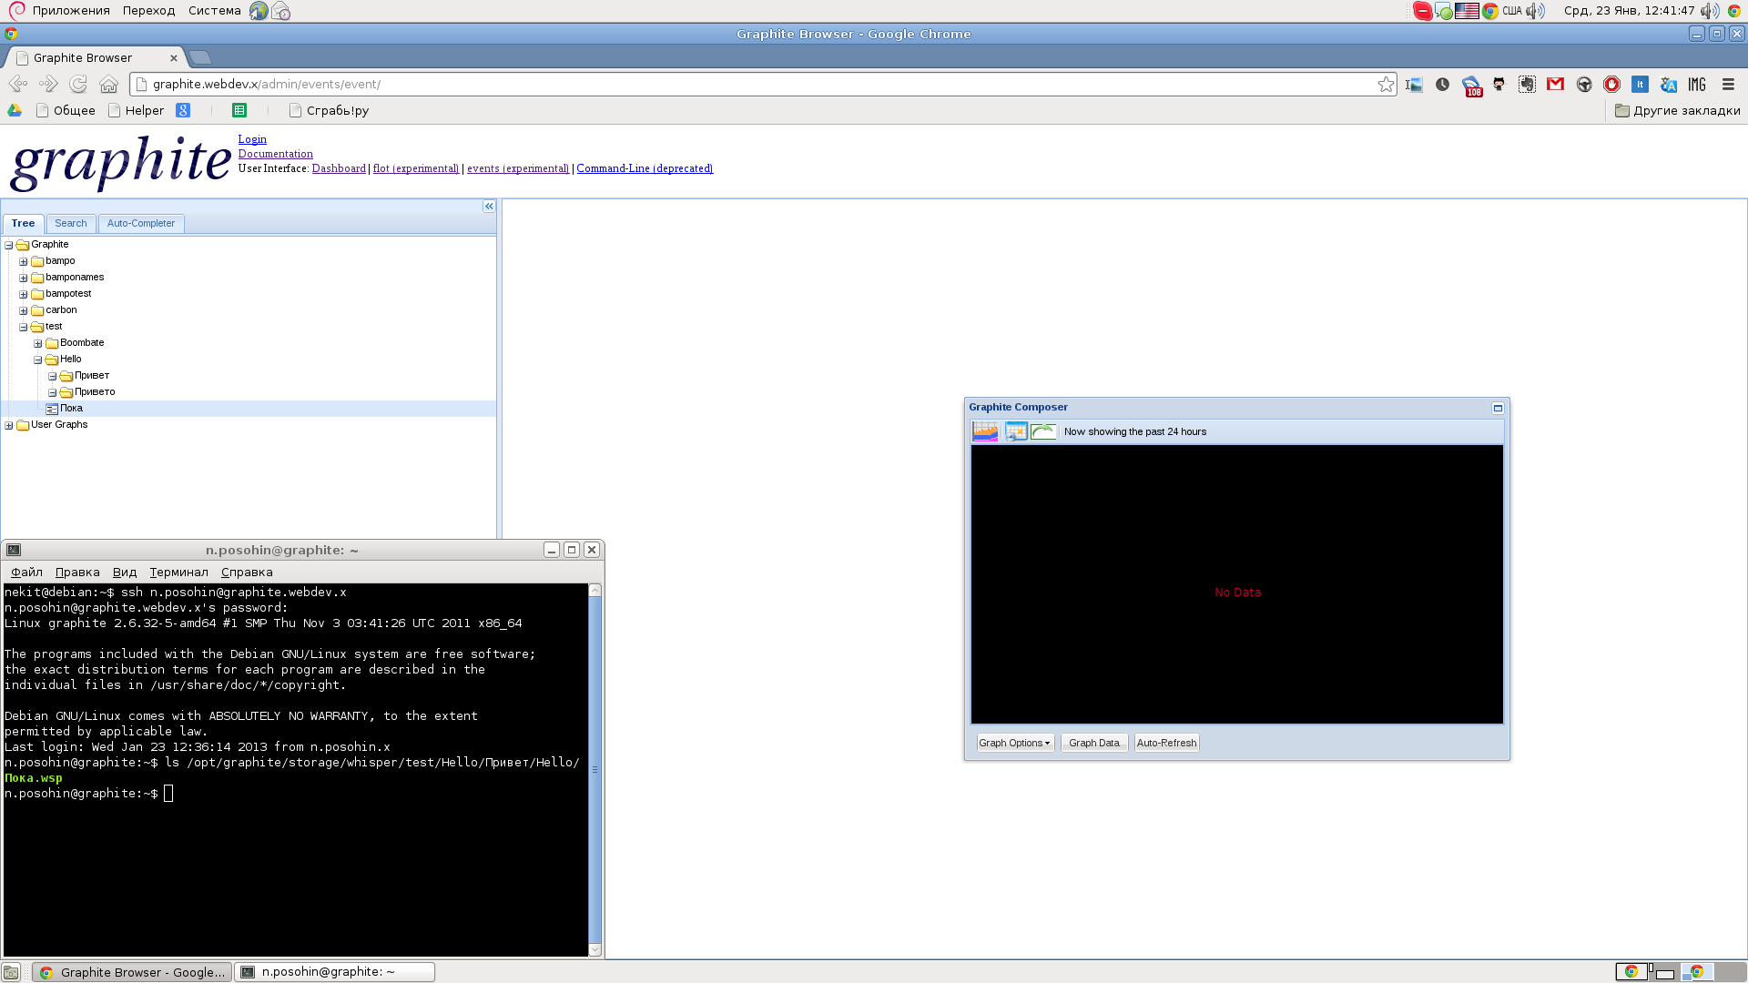1748x983 pixels.
Task: Open the flot (experimental) link
Action: tap(416, 168)
